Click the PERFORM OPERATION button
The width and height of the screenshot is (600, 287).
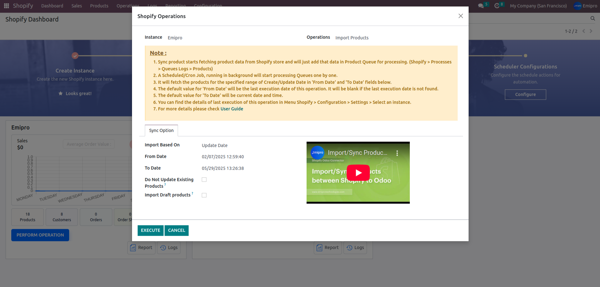coord(40,235)
